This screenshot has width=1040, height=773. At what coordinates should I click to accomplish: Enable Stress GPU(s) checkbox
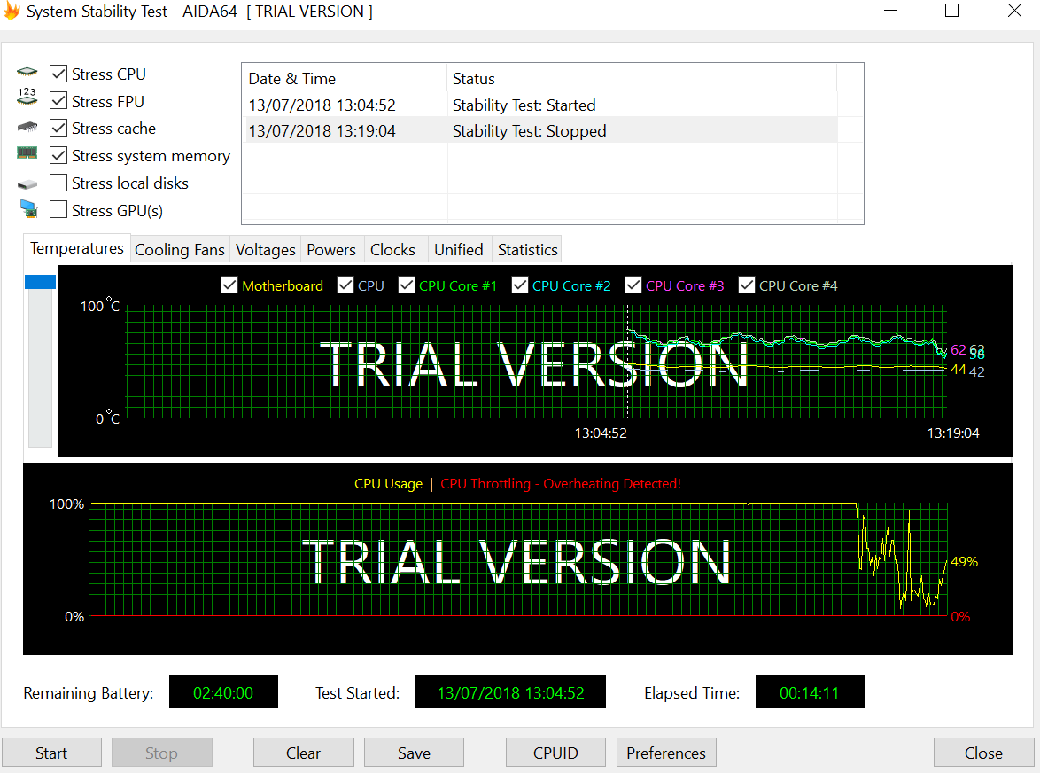58,210
